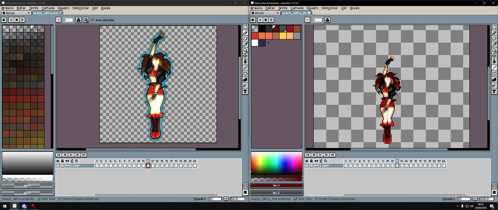Open palette options menu in blaze_ultra_md window

[272, 20]
